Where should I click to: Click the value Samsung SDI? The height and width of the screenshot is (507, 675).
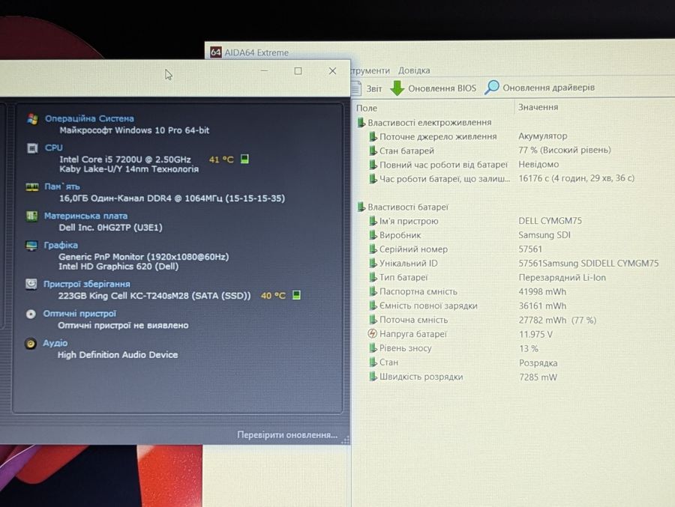(544, 235)
